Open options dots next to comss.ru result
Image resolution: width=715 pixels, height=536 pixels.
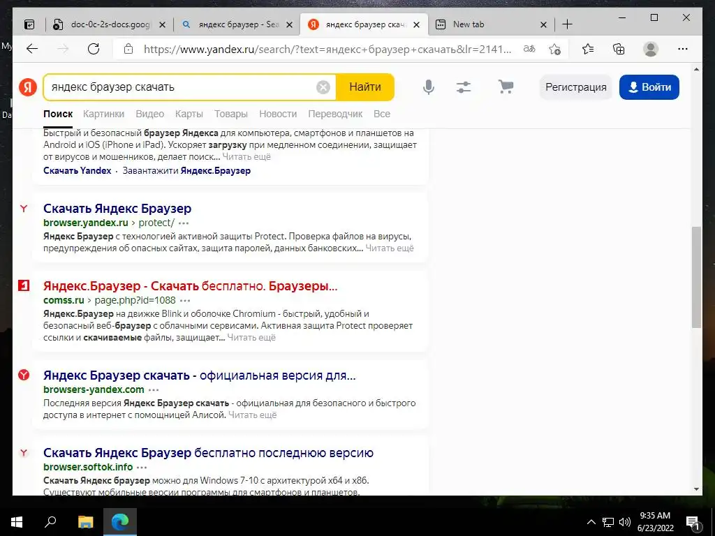coord(185,300)
